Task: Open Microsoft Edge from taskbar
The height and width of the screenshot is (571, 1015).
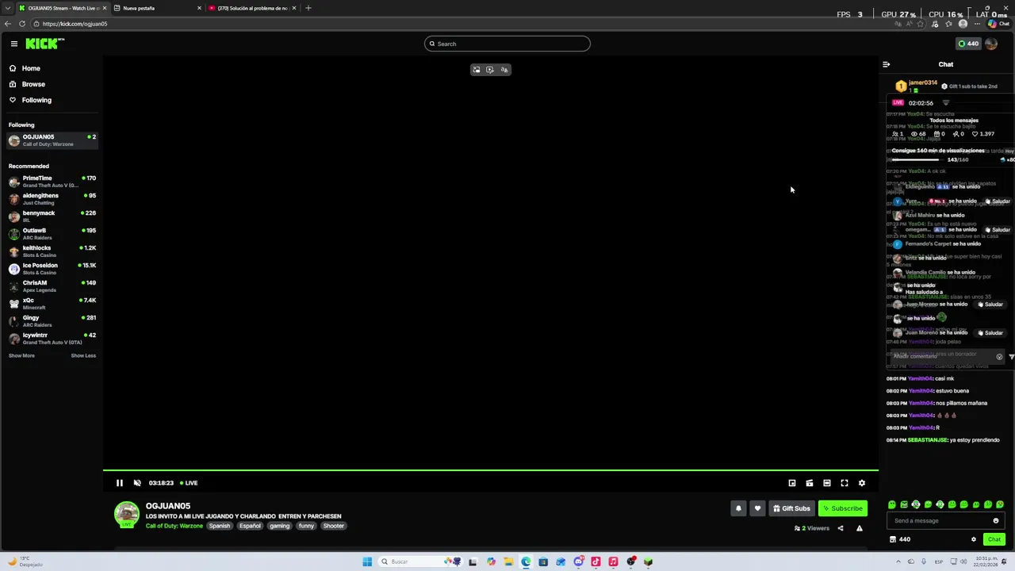Action: pyautogui.click(x=526, y=561)
